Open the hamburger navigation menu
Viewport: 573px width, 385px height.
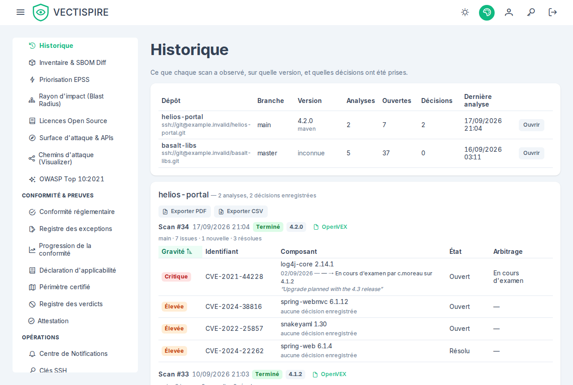(21, 12)
